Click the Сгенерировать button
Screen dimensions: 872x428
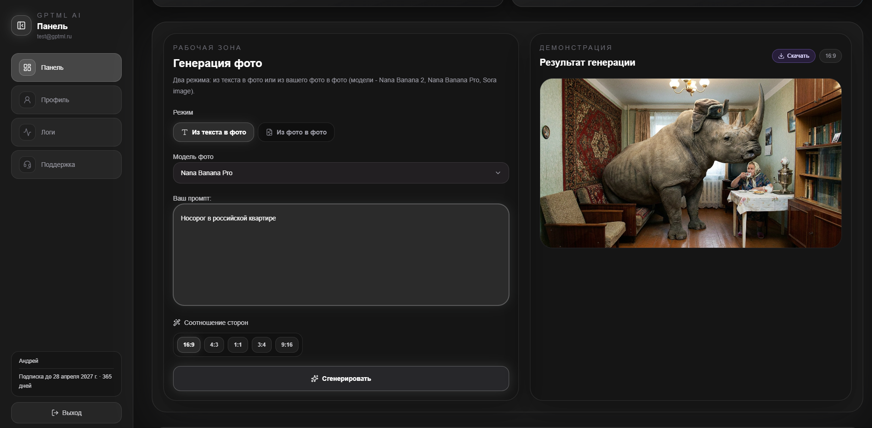[341, 379]
